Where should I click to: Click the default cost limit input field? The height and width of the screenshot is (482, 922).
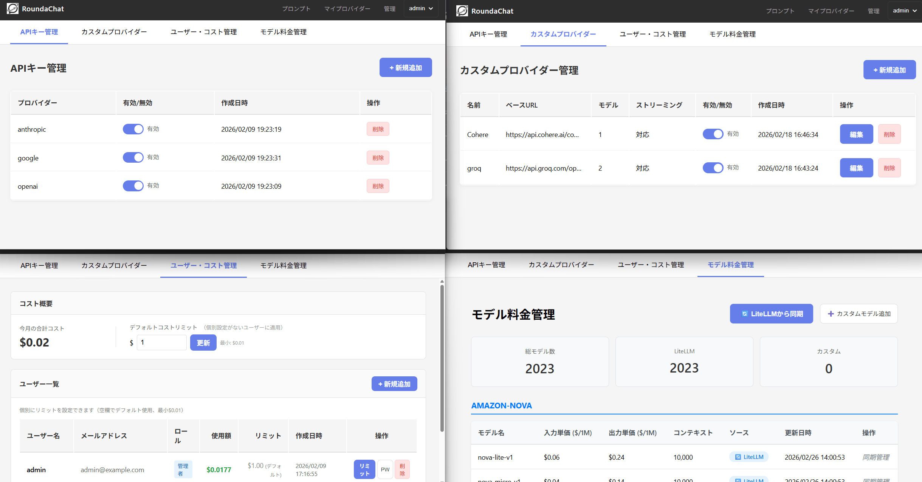(161, 342)
